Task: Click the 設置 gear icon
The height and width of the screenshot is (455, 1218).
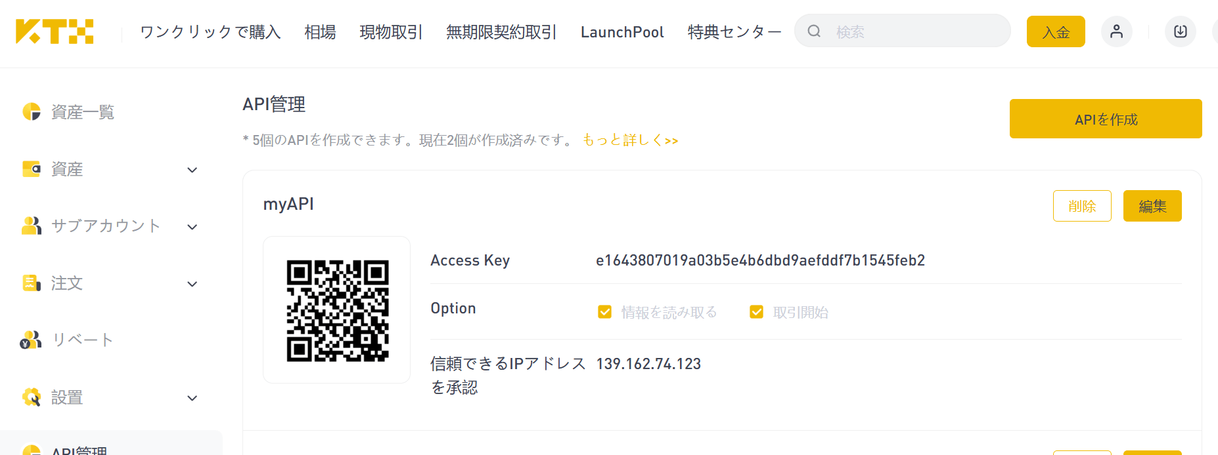Action: click(32, 397)
